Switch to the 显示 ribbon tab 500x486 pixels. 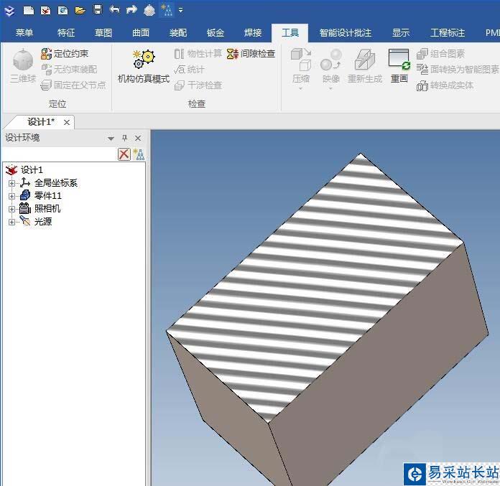[401, 32]
